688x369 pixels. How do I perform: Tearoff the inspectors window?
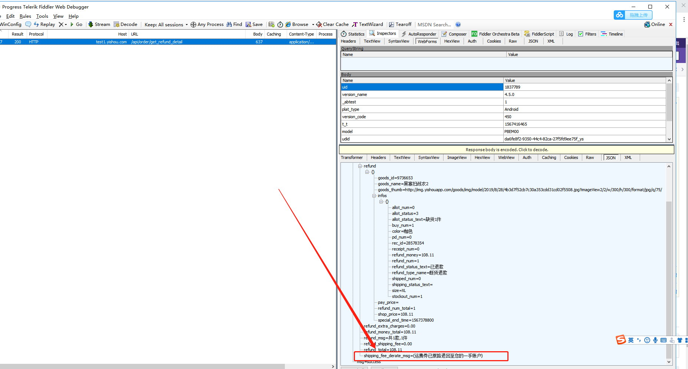click(x=400, y=24)
